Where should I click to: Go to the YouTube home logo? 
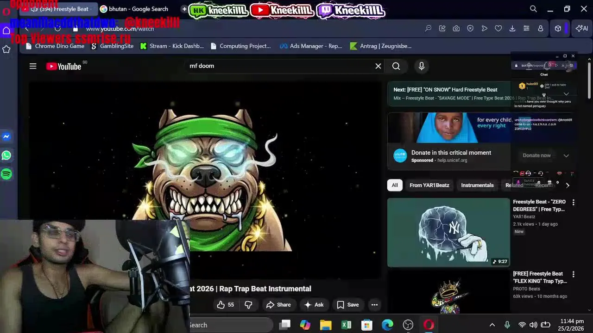(x=63, y=67)
